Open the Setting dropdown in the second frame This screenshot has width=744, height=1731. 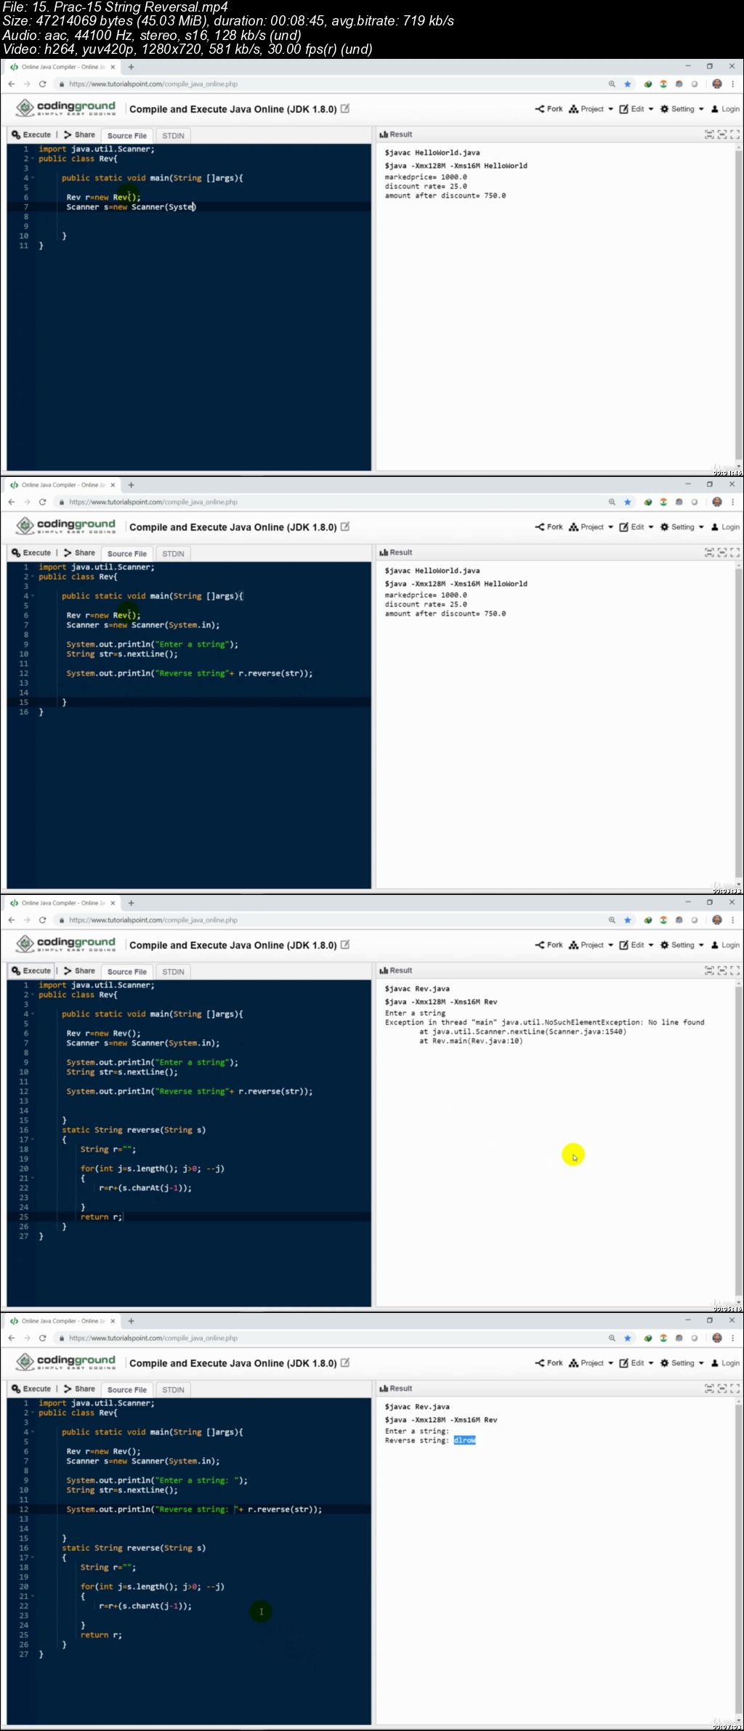(682, 527)
